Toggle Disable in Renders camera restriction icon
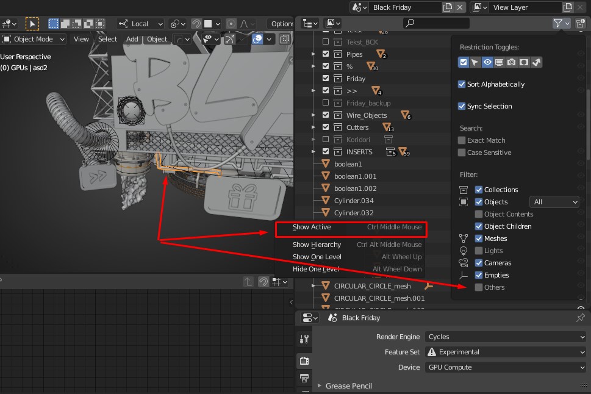Screen dimensions: 591x394 512,62
